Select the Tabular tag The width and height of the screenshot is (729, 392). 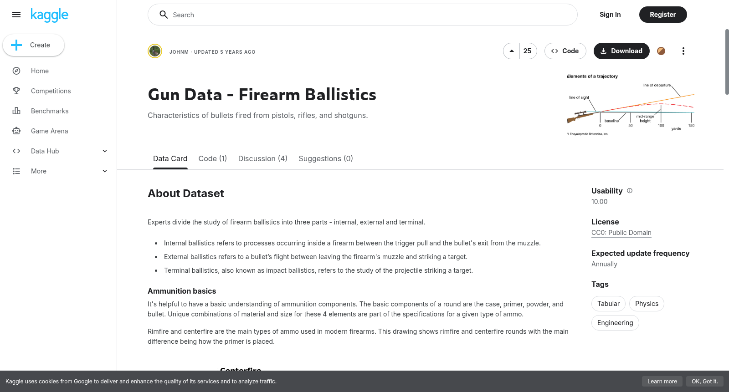click(x=608, y=304)
